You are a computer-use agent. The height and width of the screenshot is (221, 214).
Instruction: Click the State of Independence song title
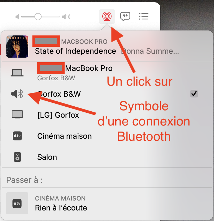coord(75,51)
